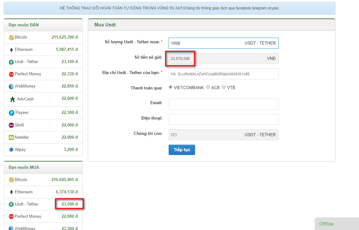
Task: Click the Bitcoin icon in the MUA list
Action: pos(11,180)
